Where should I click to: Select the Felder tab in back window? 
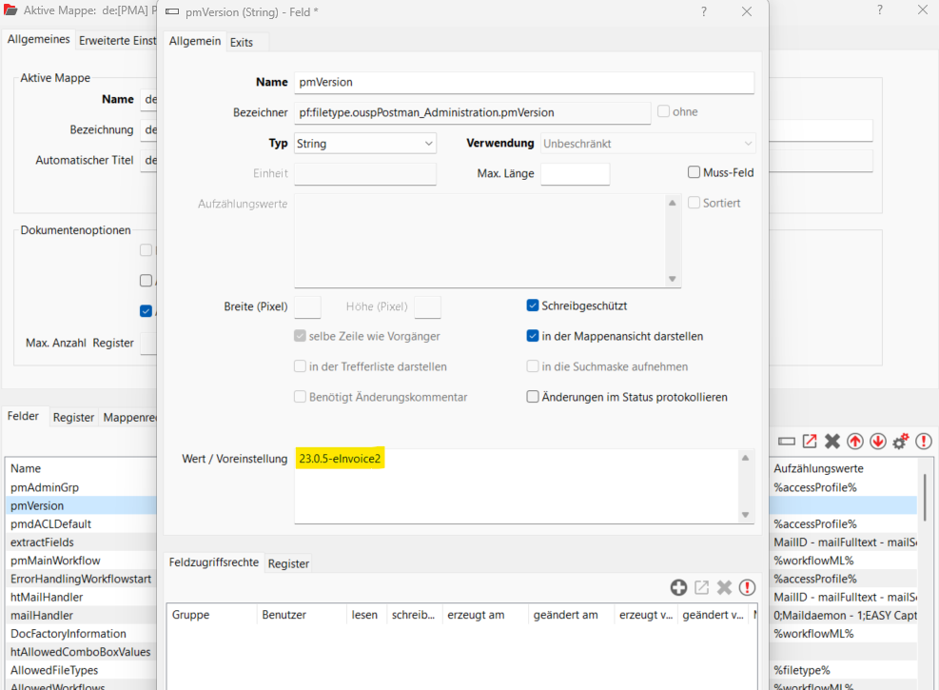point(23,416)
